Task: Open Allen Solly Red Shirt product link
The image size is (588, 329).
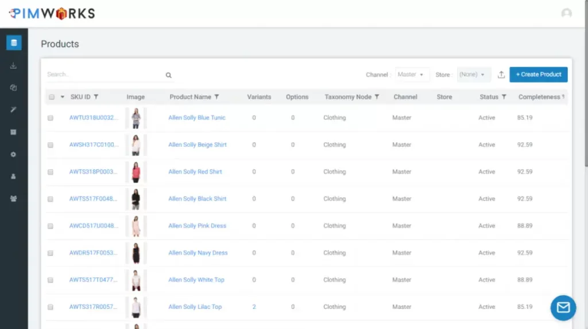Action: click(x=195, y=171)
